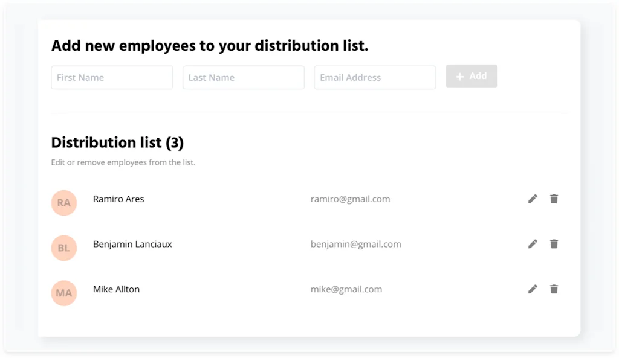The width and height of the screenshot is (619, 358).
Task: Edit Benjamin Lanciaux with pencil icon
Action: click(533, 244)
